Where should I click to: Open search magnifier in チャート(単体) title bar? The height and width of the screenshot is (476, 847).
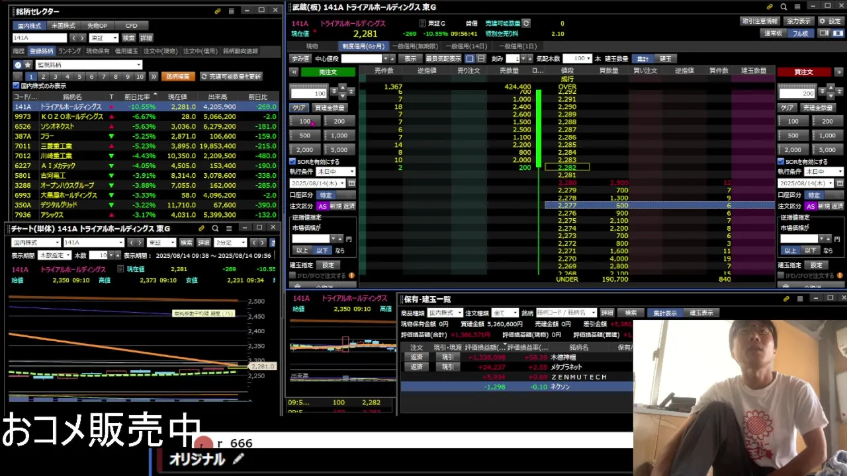215,228
